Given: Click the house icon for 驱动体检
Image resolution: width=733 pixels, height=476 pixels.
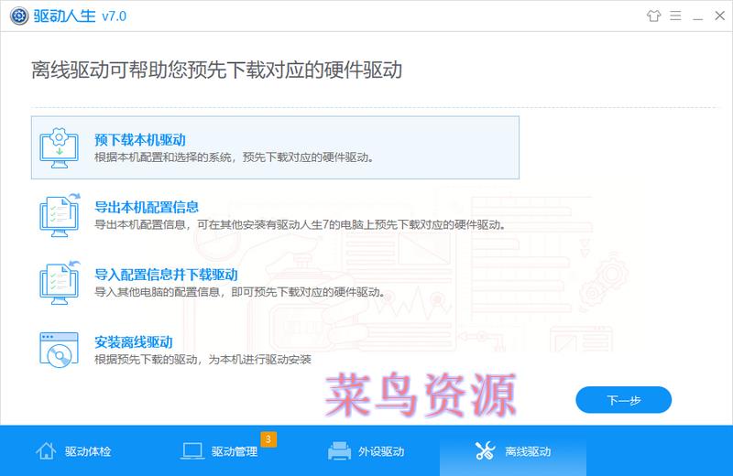Looking at the screenshot, I should point(46,450).
